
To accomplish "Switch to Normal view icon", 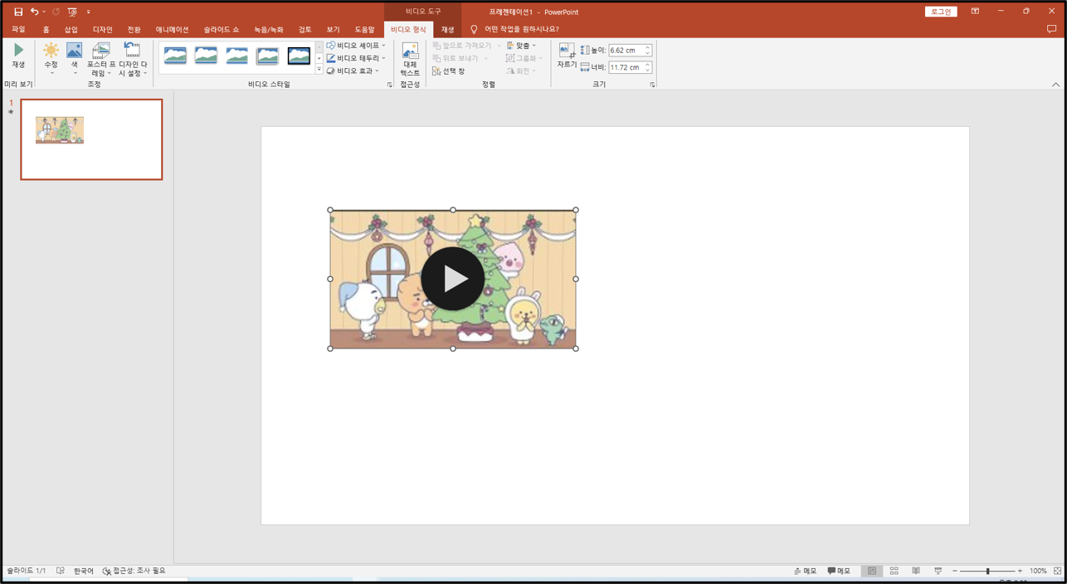I will click(x=872, y=571).
